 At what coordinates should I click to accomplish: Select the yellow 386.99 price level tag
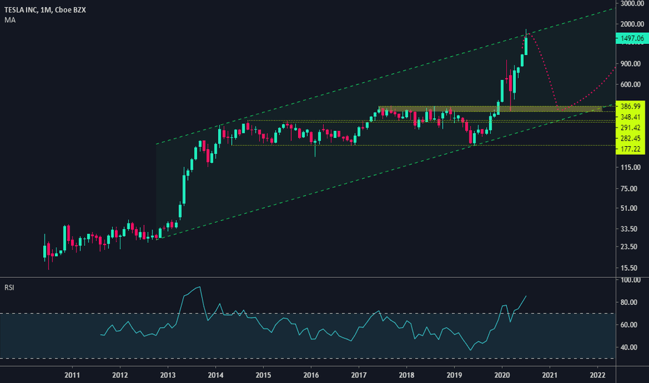click(x=630, y=107)
